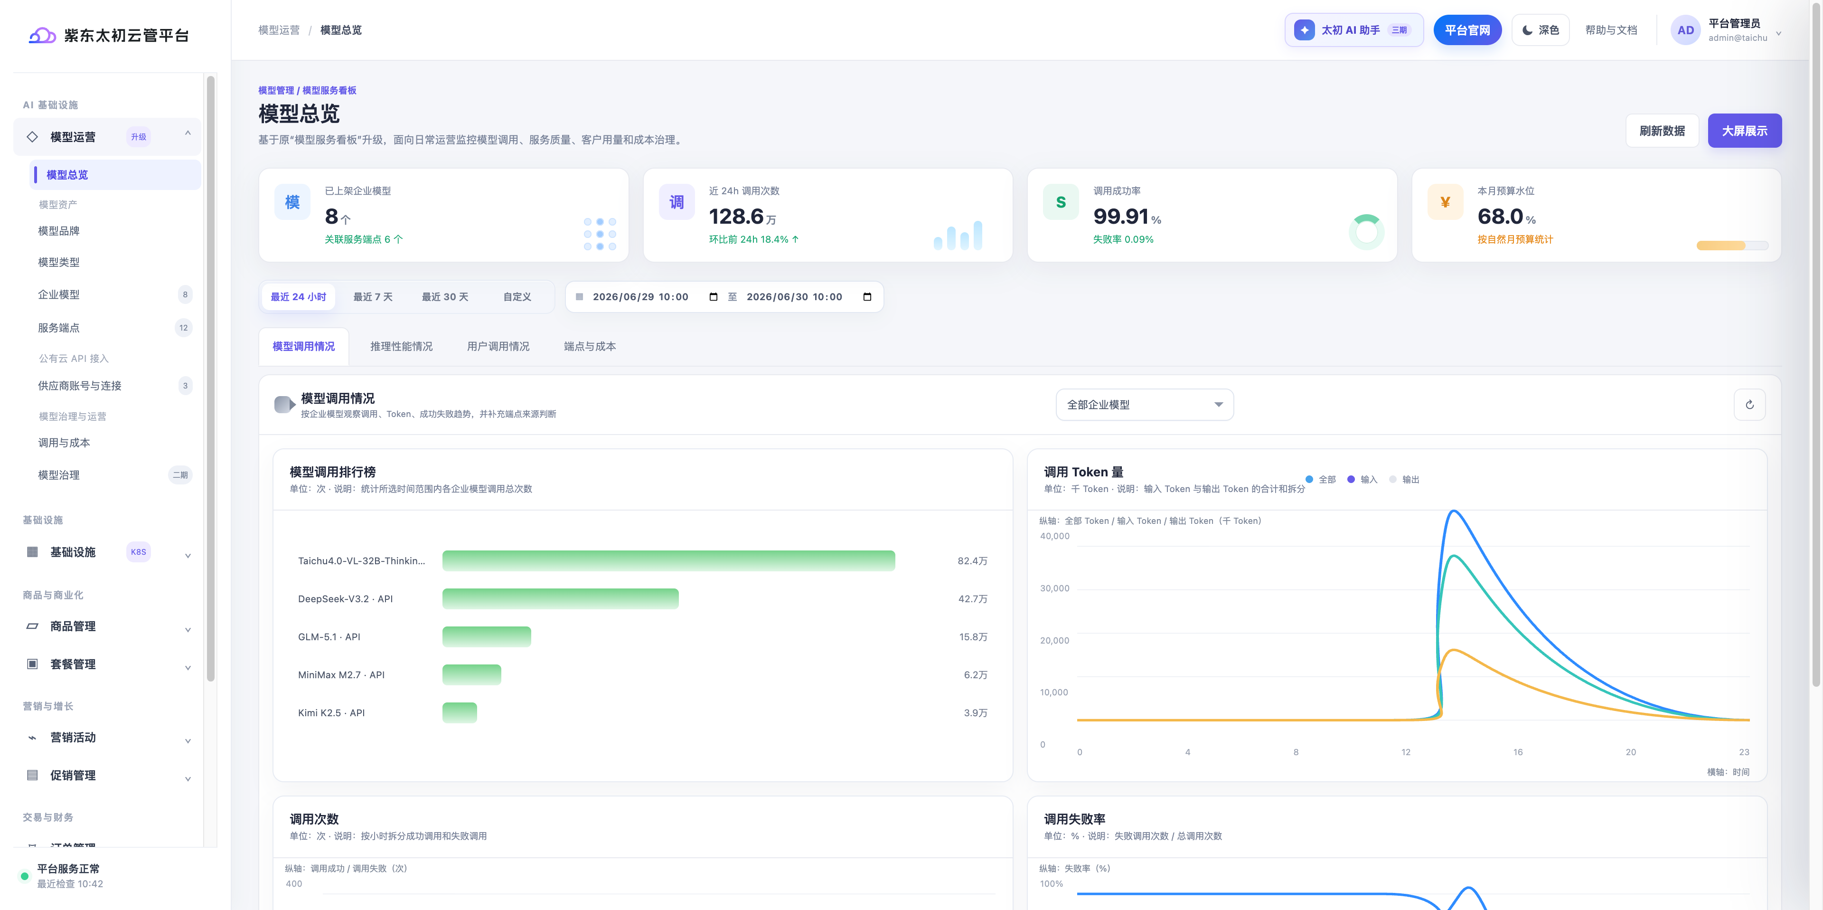Image resolution: width=1823 pixels, height=910 pixels.
Task: Switch theme with the 深色 toggle
Action: (1541, 30)
